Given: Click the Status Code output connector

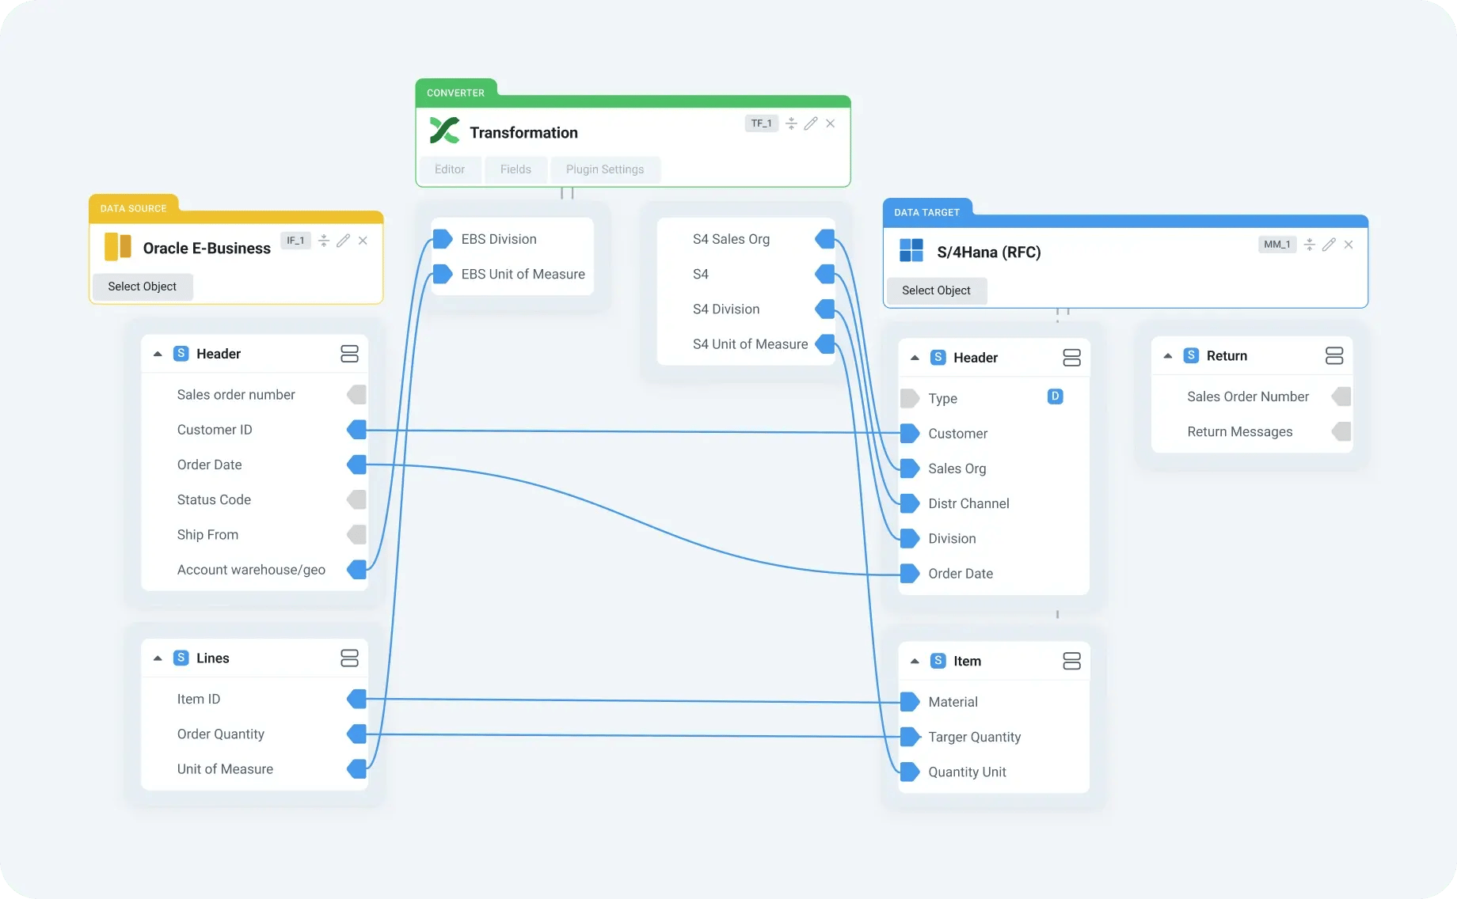Looking at the screenshot, I should [356, 499].
